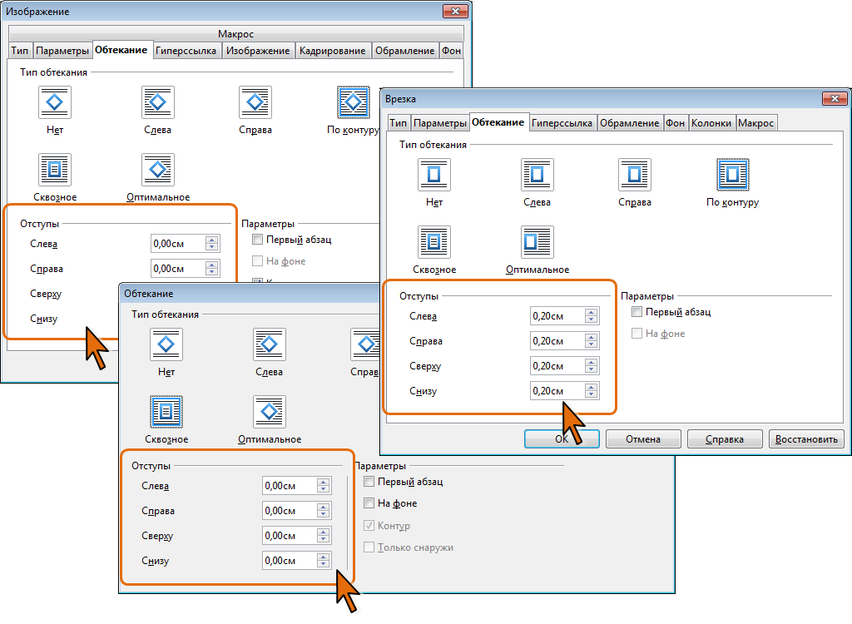This screenshot has height=624, width=852.
Task: Select 'Сквозное' wrap icon in Изображение dialog
Action: tap(55, 170)
